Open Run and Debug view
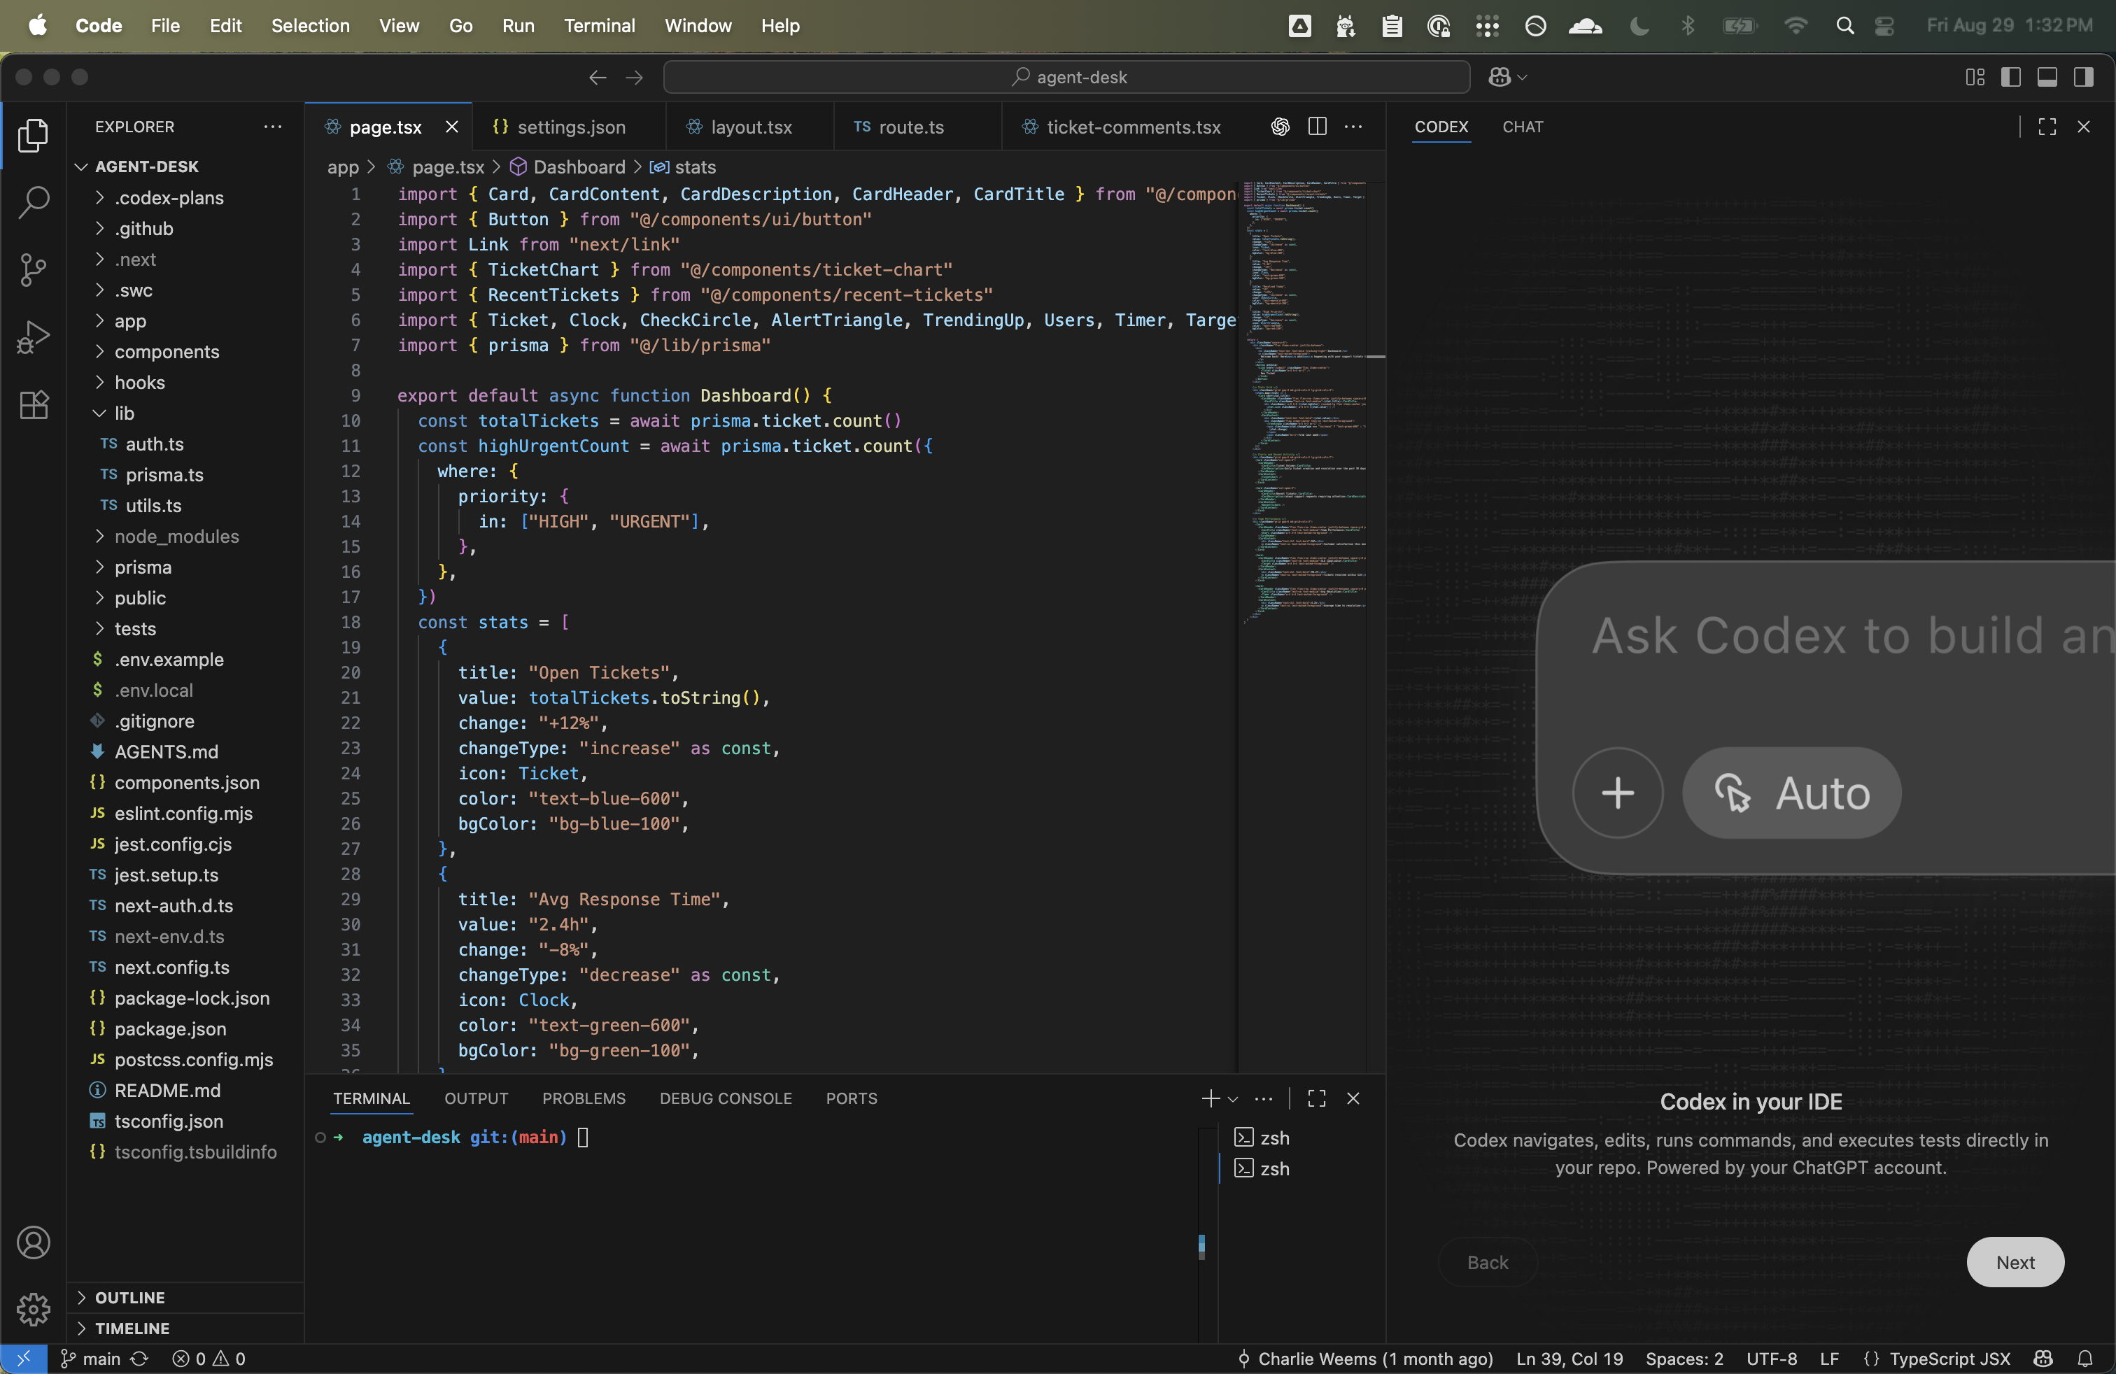This screenshot has width=2116, height=1374. 33,337
